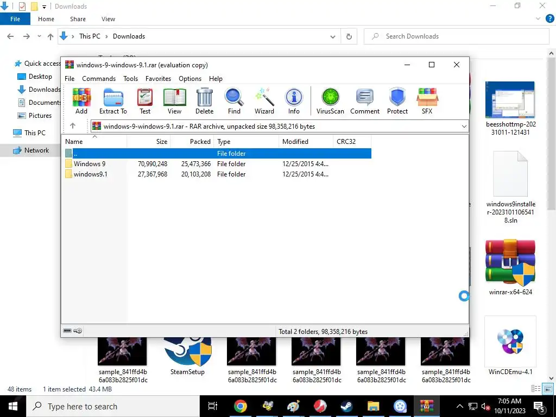556x417 pixels.
Task: Run the Test archive tool
Action: [145, 101]
